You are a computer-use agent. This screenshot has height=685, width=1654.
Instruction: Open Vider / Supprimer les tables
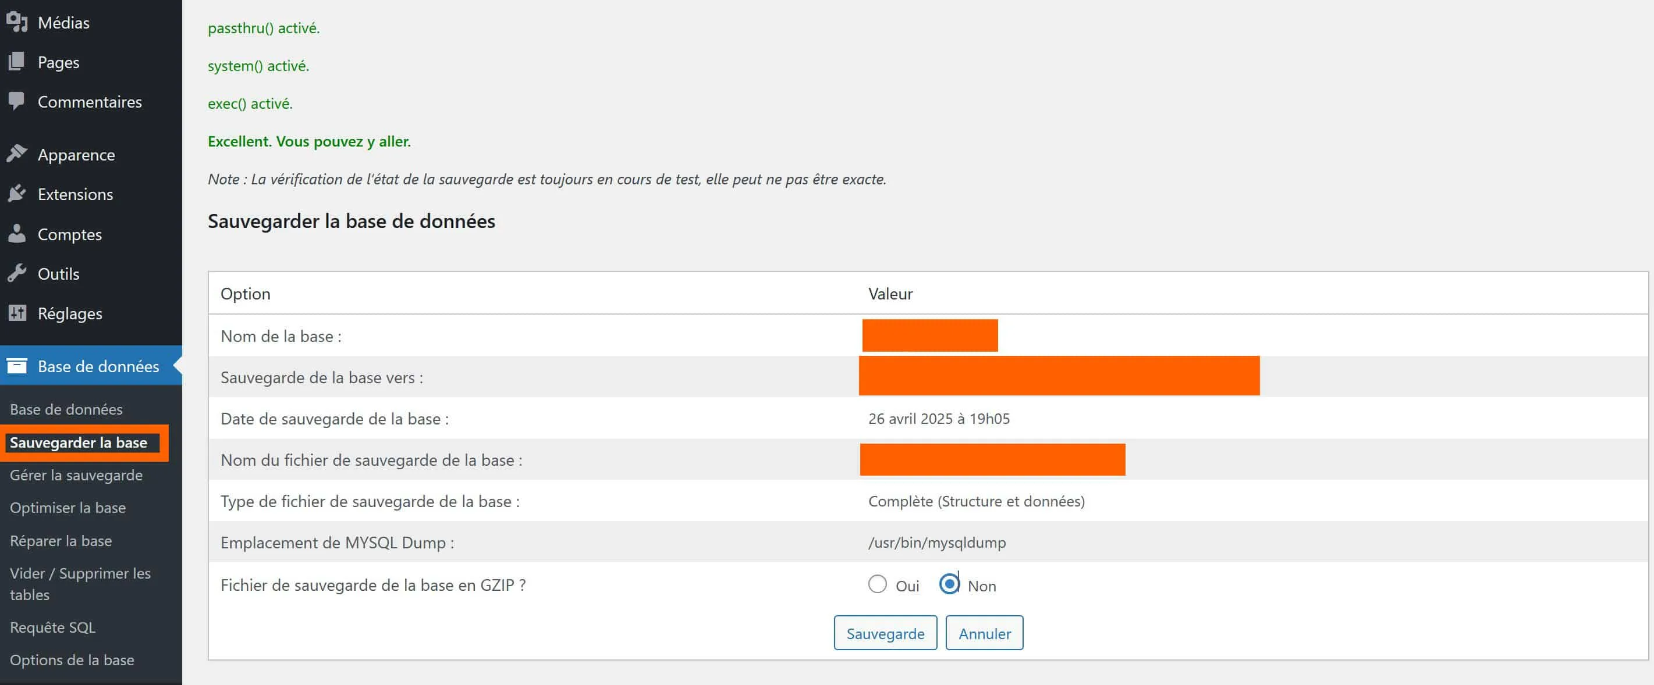pos(80,584)
